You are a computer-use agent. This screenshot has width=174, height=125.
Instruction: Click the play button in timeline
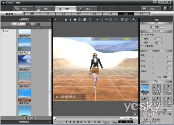(67, 122)
